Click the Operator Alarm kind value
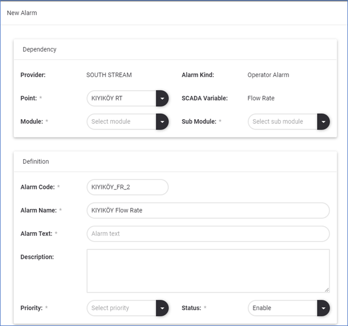The height and width of the screenshot is (326, 348). pos(268,75)
